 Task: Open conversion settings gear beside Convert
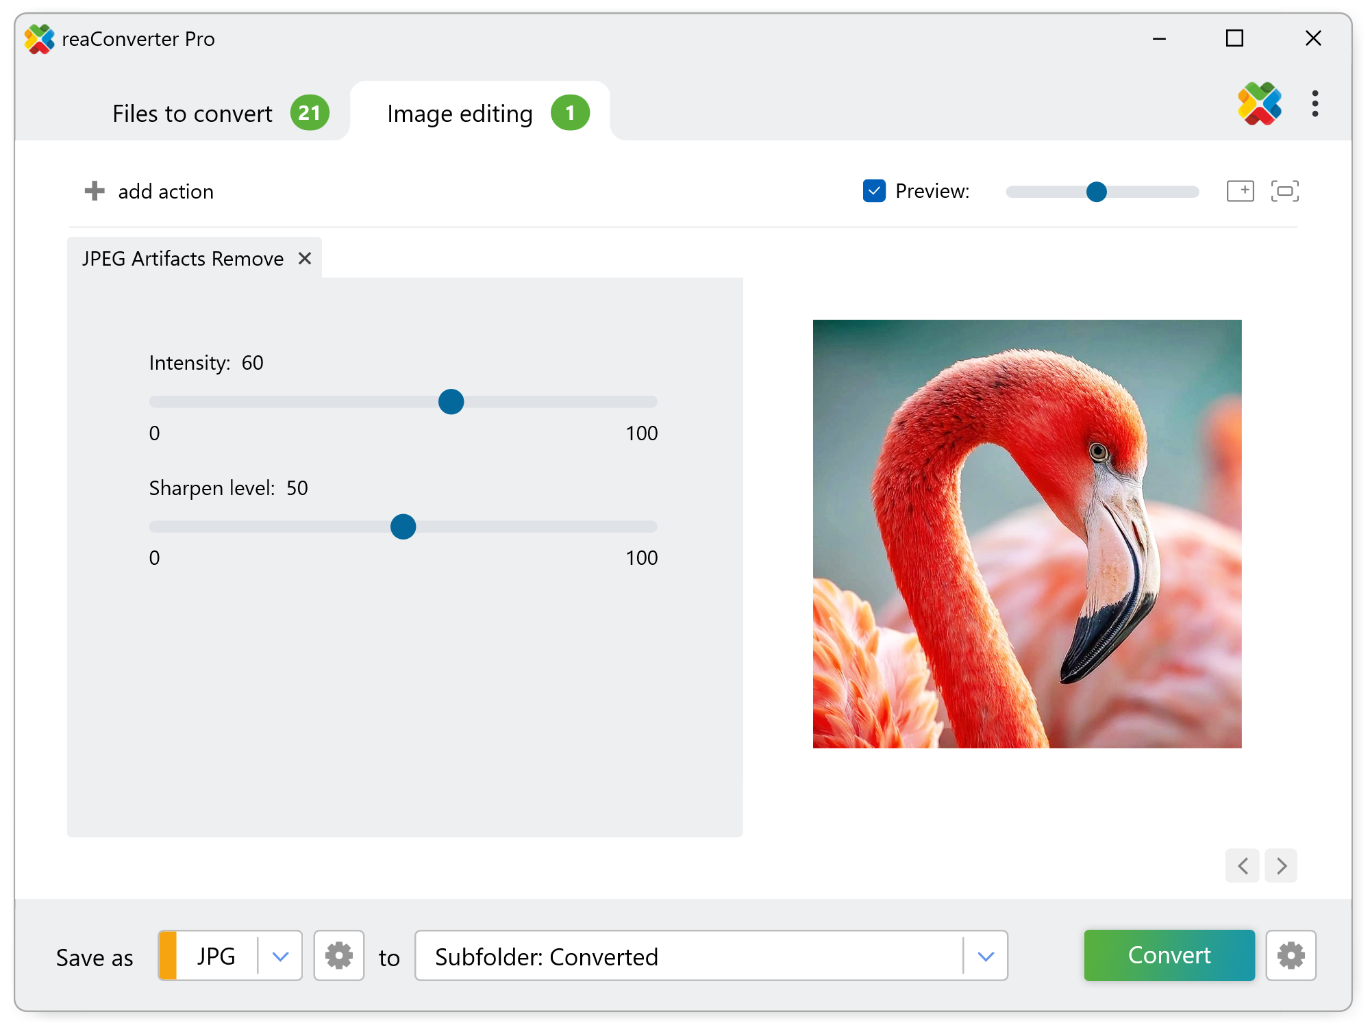pos(1291,956)
